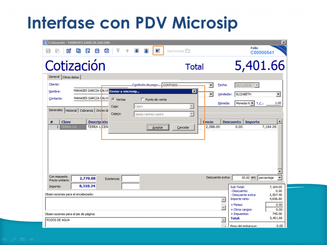
Task: Click the Copy document toolbar icon
Action: coord(79,51)
